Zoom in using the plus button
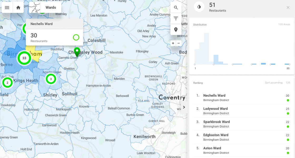This screenshot has height=158, width=295. [x=173, y=43]
